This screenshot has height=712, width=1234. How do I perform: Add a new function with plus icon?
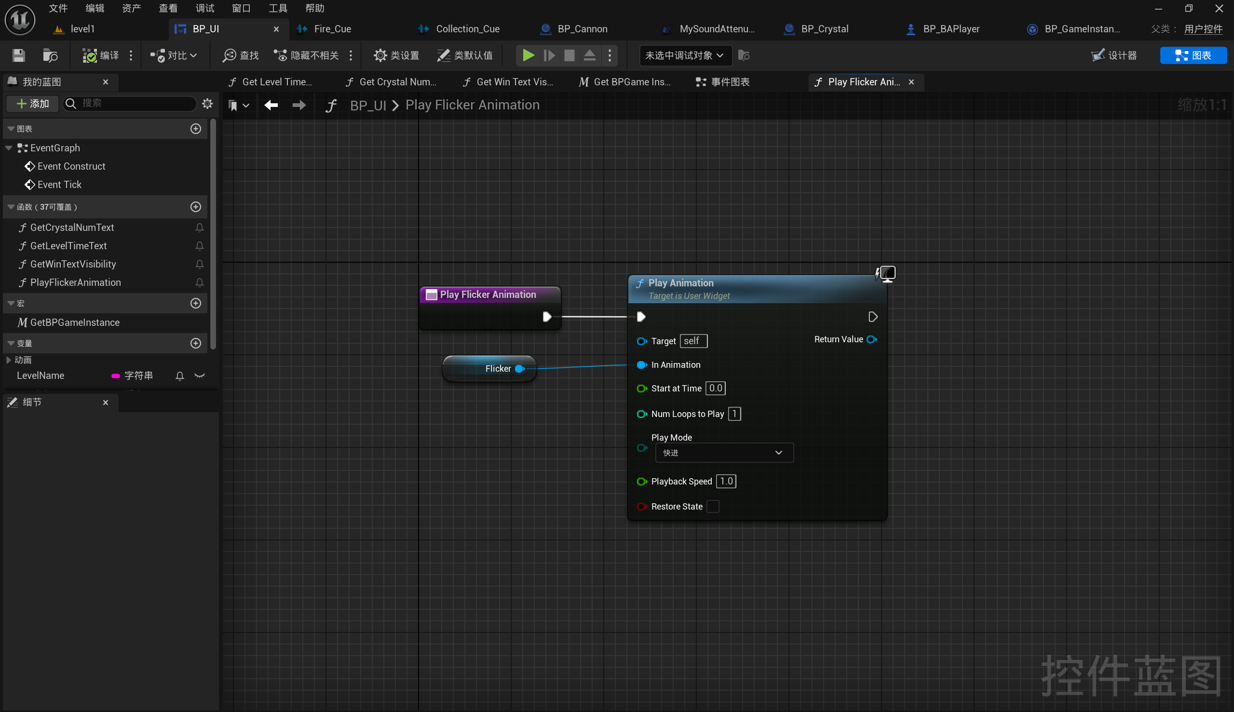196,207
